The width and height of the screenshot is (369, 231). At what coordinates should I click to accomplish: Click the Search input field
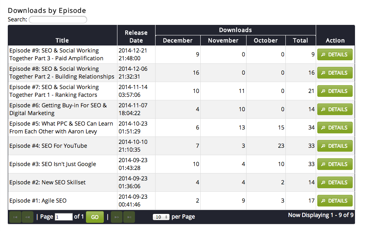click(58, 19)
